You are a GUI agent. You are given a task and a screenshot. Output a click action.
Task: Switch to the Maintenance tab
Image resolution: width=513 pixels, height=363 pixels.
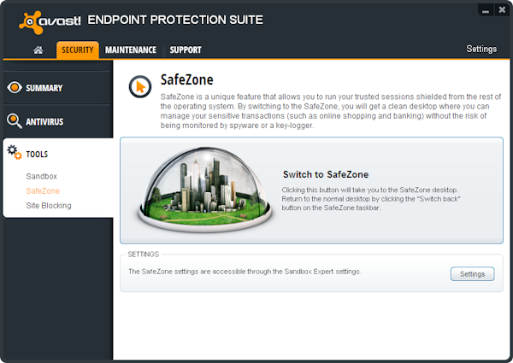[131, 50]
